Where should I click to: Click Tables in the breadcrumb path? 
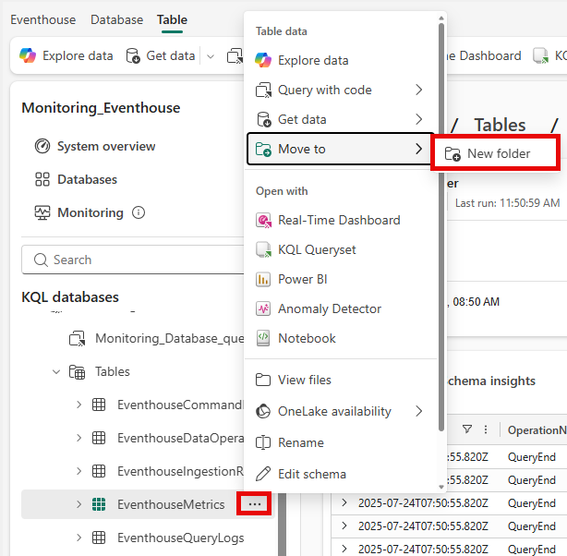(x=500, y=126)
